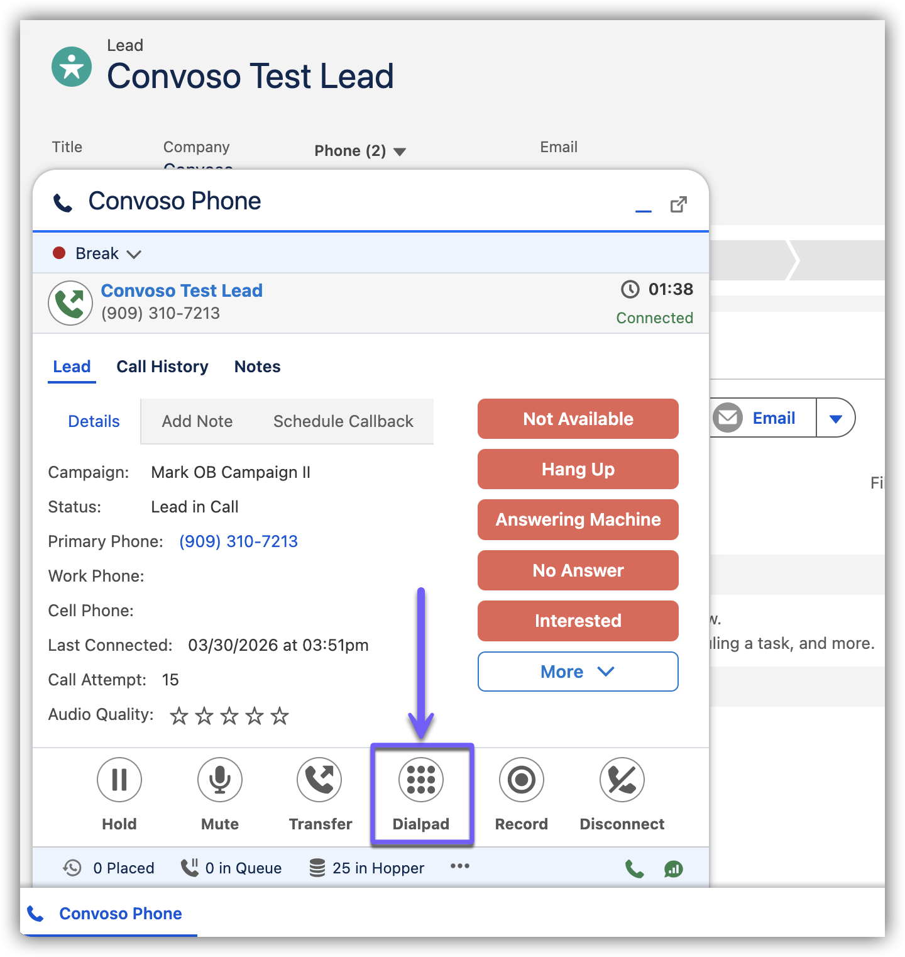The width and height of the screenshot is (905, 957).
Task: Click the primary phone number link
Action: 238,541
